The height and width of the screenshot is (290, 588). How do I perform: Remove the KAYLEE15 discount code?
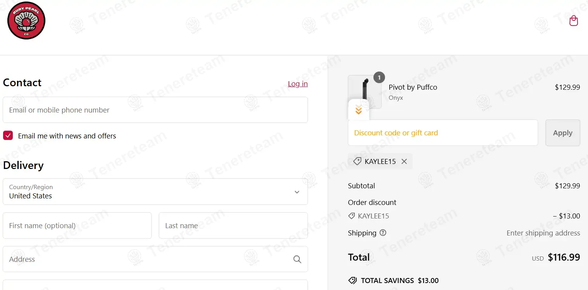404,162
